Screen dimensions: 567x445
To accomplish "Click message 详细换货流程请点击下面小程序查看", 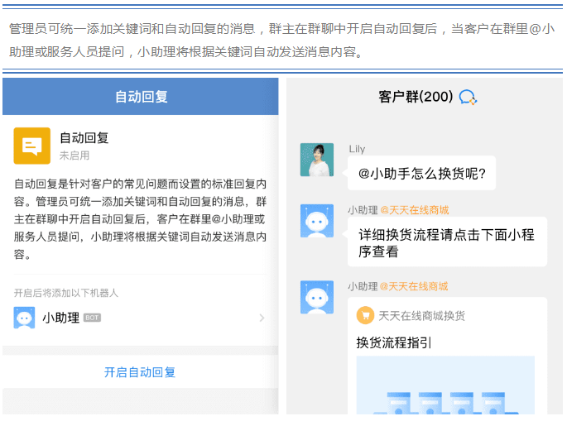I will 447,242.
